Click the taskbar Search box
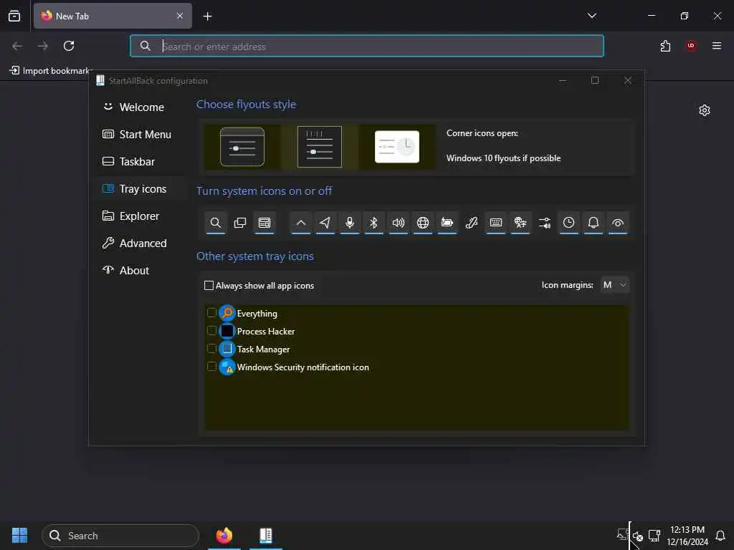Screen dimensions: 734x550 120,536
